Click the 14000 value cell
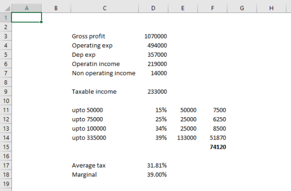The image size is (291, 191). (x=153, y=73)
